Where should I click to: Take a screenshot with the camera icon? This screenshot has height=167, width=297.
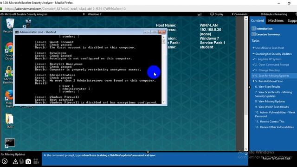pyautogui.click(x=28, y=161)
